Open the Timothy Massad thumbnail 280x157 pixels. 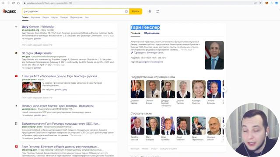137,126
